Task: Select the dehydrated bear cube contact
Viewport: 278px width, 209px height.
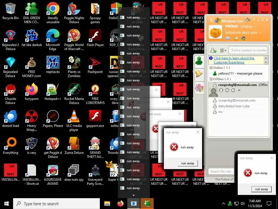Action: 234,106
